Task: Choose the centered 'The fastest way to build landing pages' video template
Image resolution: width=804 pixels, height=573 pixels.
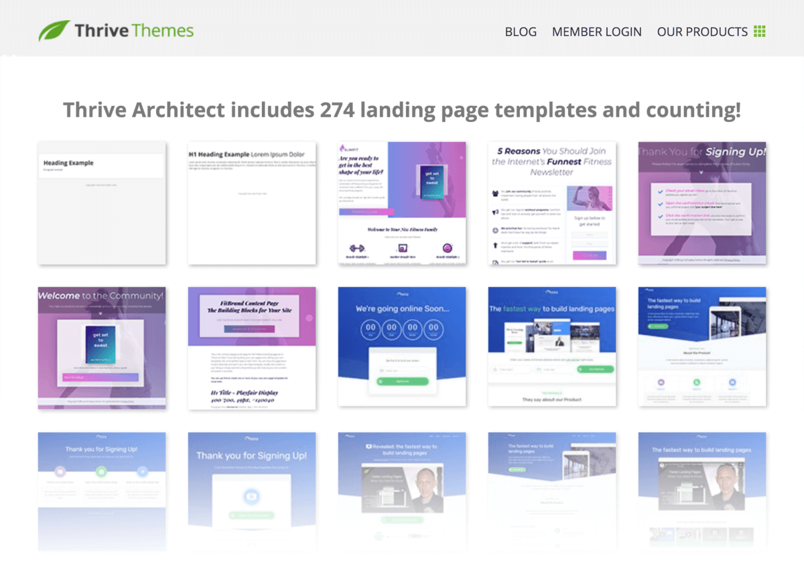Action: click(702, 491)
